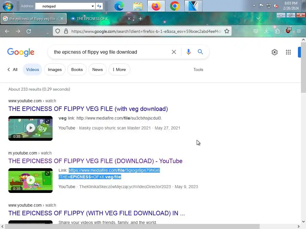306x229 pixels.
Task: Open the Action Center flag icon
Action: pos(261,6)
